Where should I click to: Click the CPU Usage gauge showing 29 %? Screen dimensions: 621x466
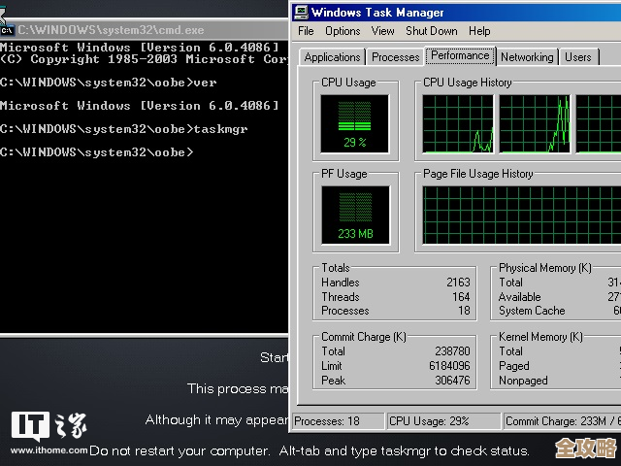(x=355, y=123)
